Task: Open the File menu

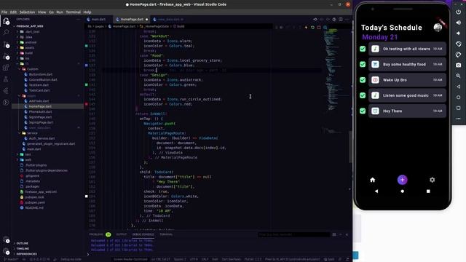Action: tap(4, 12)
